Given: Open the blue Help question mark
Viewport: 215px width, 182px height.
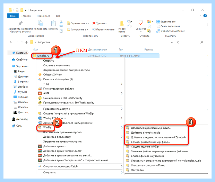Looking at the screenshot, I should coord(205,16).
